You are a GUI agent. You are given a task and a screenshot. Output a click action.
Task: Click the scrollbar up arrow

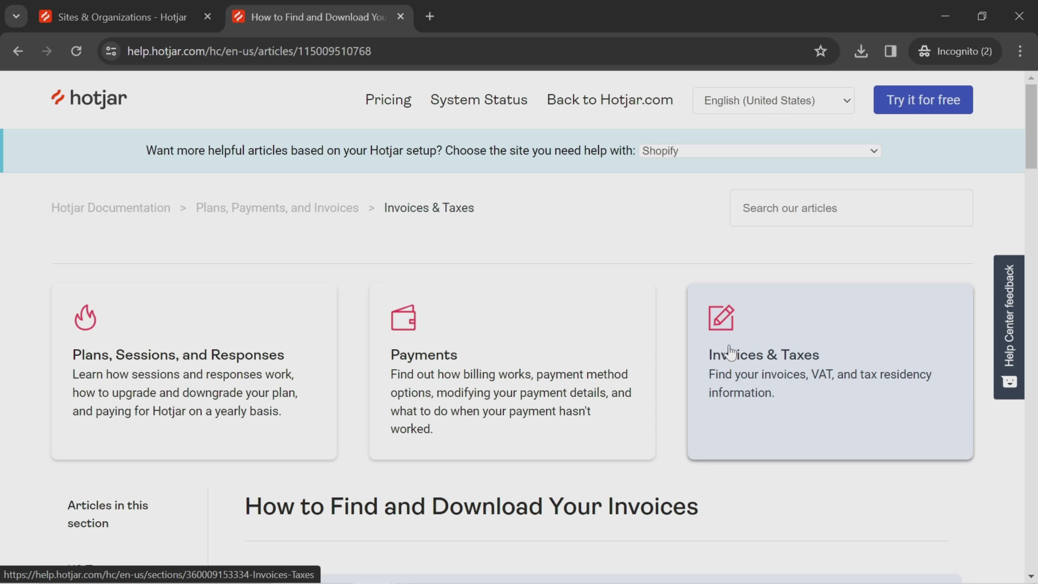[1031, 78]
